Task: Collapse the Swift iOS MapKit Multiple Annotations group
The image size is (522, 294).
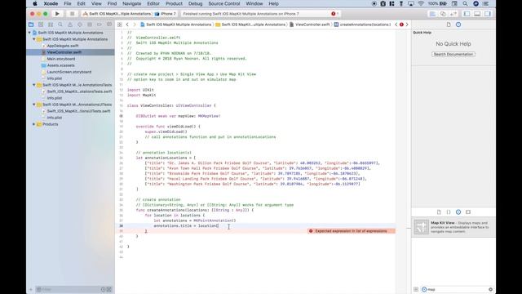Action: coord(34,39)
